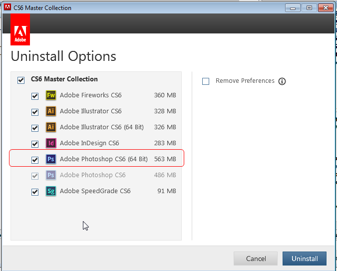Viewport: 337px width, 271px height.
Task: Click the SpeedGrade Sg icon
Action: tap(51, 191)
